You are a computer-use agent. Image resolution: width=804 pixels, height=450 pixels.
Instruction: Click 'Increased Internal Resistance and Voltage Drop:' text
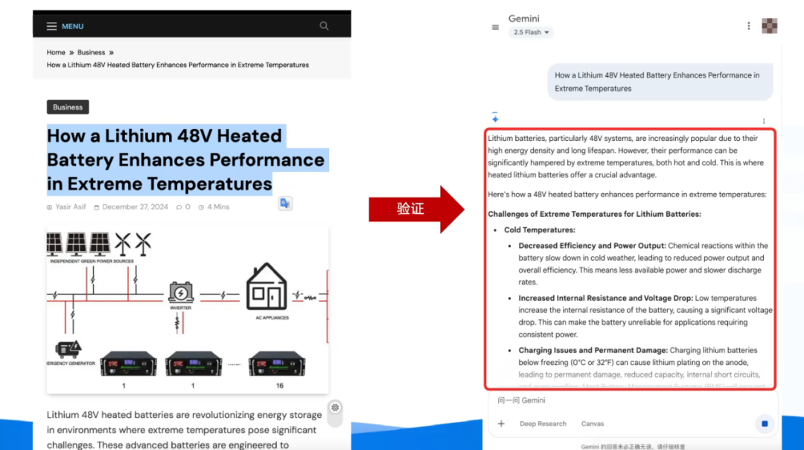(605, 298)
